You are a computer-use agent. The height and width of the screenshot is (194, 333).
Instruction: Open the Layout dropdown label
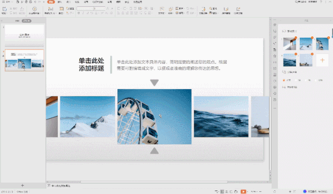point(61,13)
